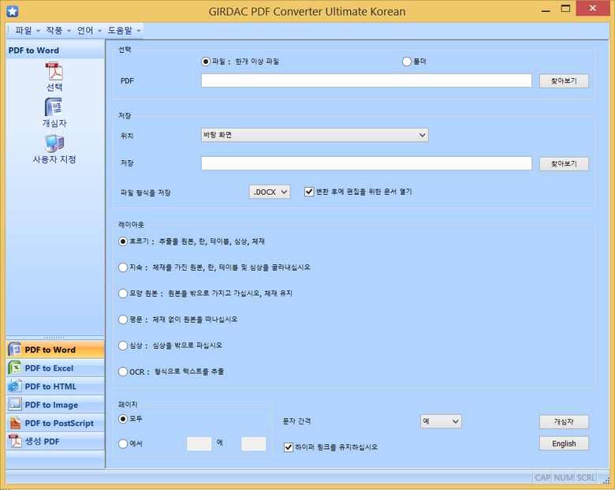Select 모두 pages radio button

123,419
